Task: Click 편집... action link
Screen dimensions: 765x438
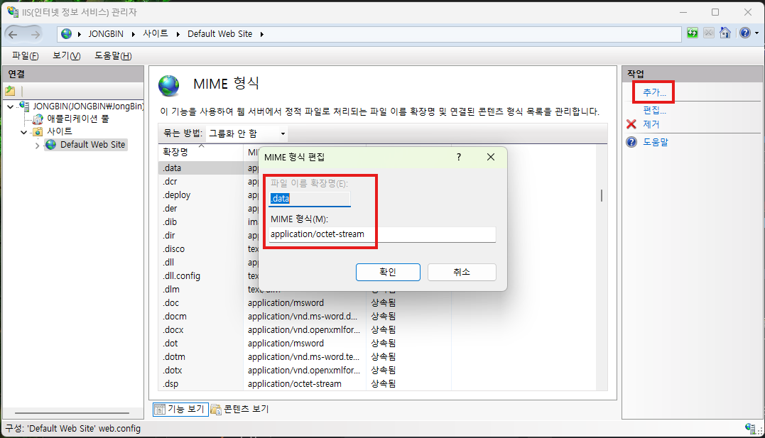Action: pyautogui.click(x=654, y=110)
